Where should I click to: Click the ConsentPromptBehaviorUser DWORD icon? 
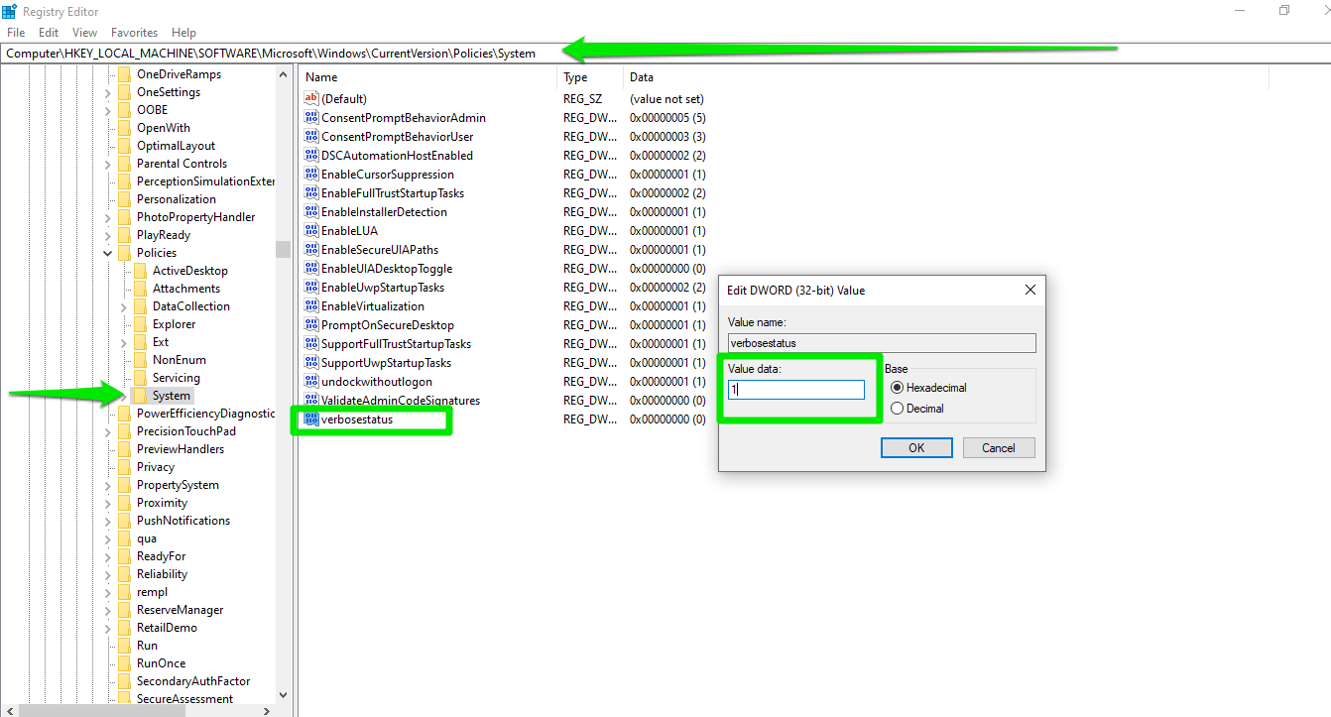point(311,137)
